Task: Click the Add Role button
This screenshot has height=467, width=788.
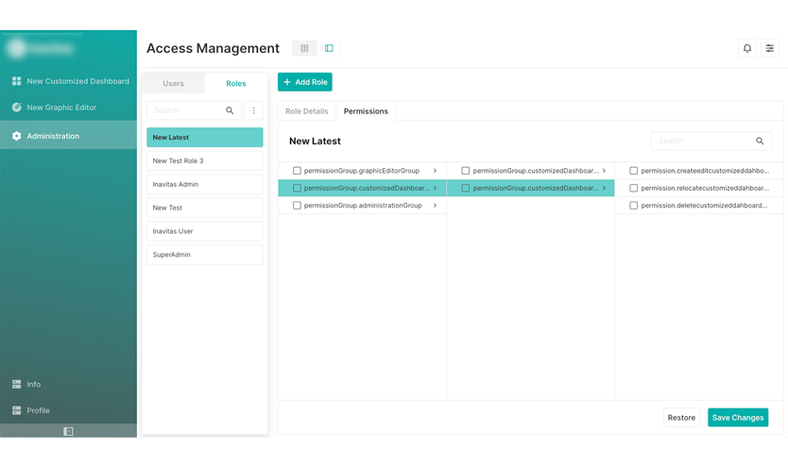Action: (305, 82)
